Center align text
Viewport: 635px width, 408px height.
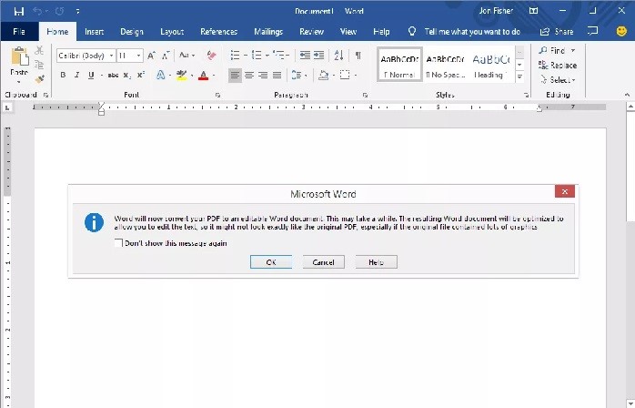click(x=249, y=75)
